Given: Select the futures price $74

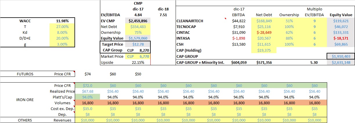Looking at the screenshot, I should click(88, 74).
